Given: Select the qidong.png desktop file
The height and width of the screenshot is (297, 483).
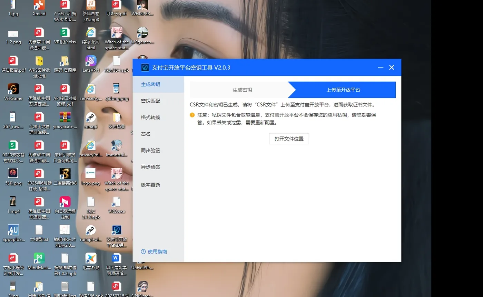Looking at the screenshot, I should (x=117, y=92).
